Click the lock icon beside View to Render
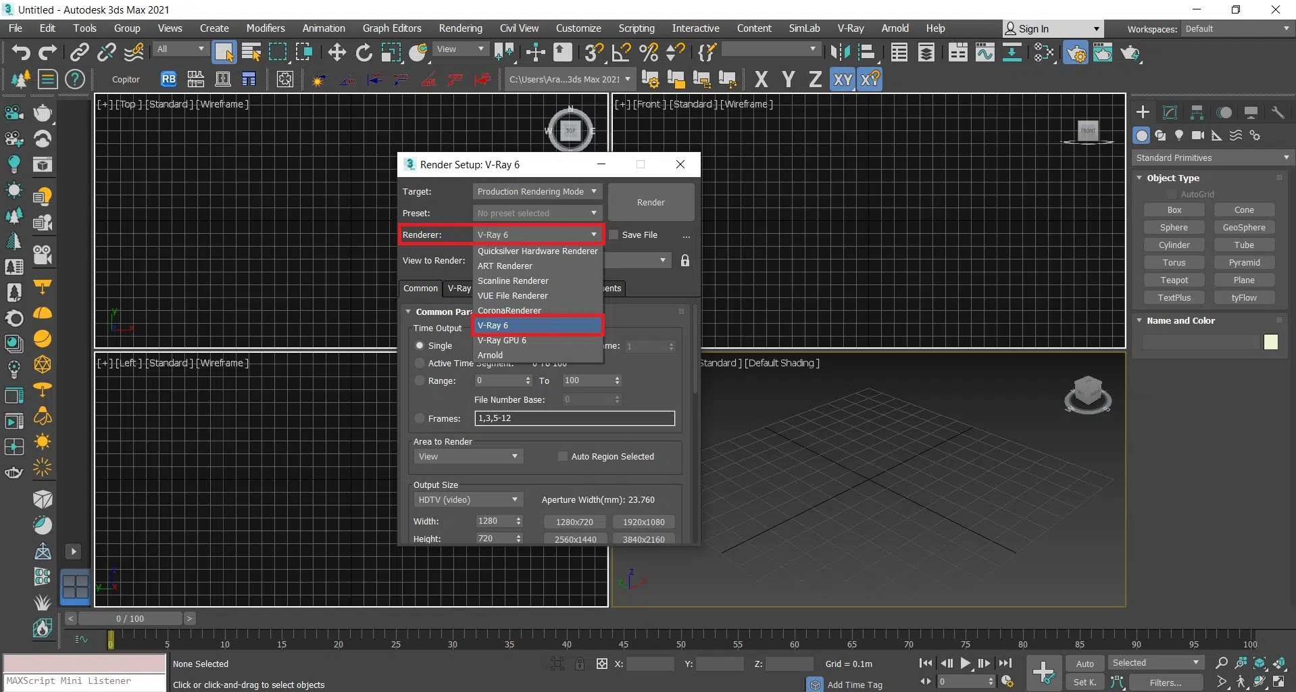This screenshot has width=1296, height=692. [684, 261]
